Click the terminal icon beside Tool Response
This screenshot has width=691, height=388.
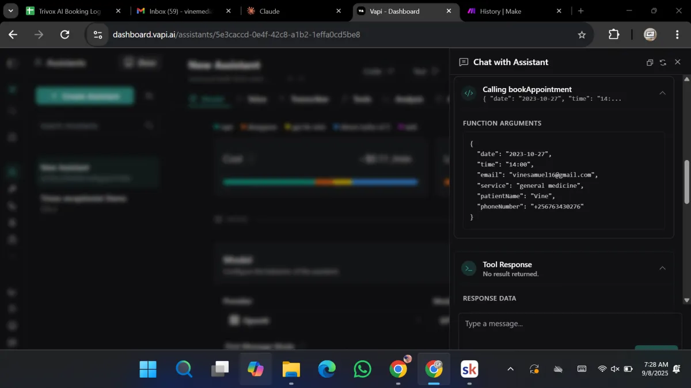[x=469, y=268]
